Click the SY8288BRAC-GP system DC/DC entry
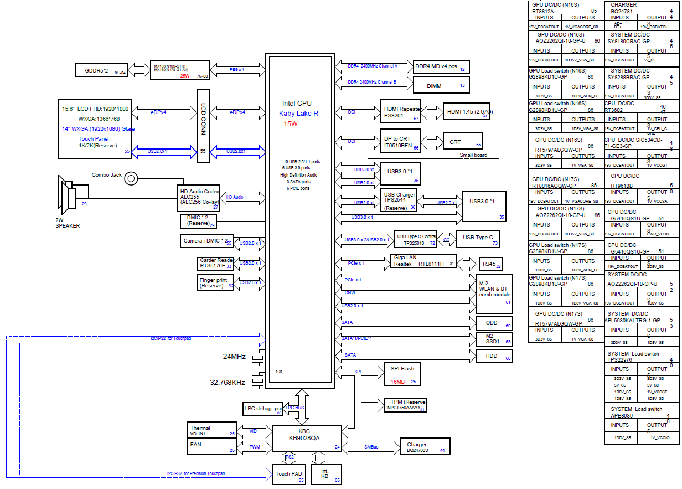 click(642, 74)
